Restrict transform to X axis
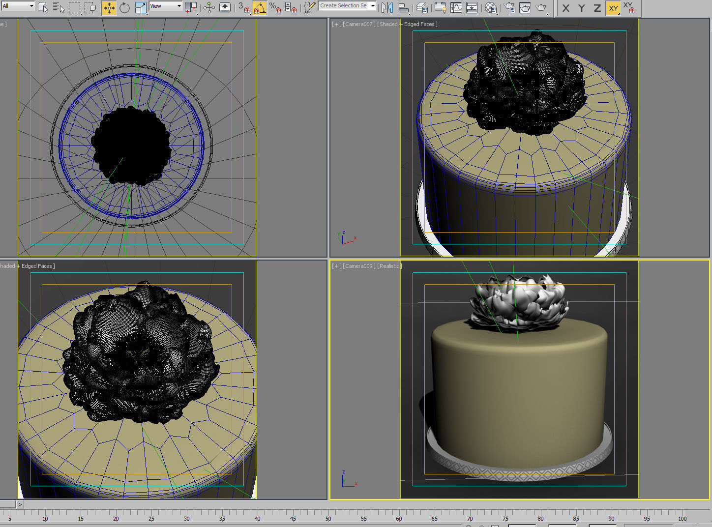This screenshot has height=527, width=712. (566, 8)
